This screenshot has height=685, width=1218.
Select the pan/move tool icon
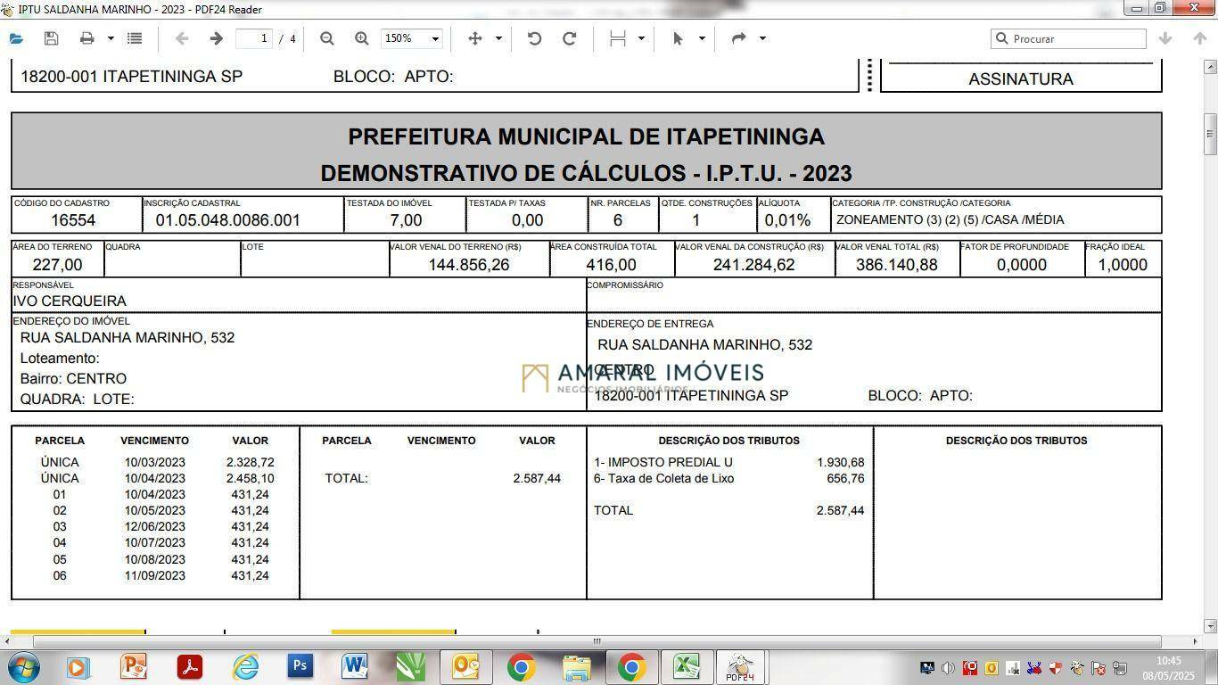coord(475,38)
